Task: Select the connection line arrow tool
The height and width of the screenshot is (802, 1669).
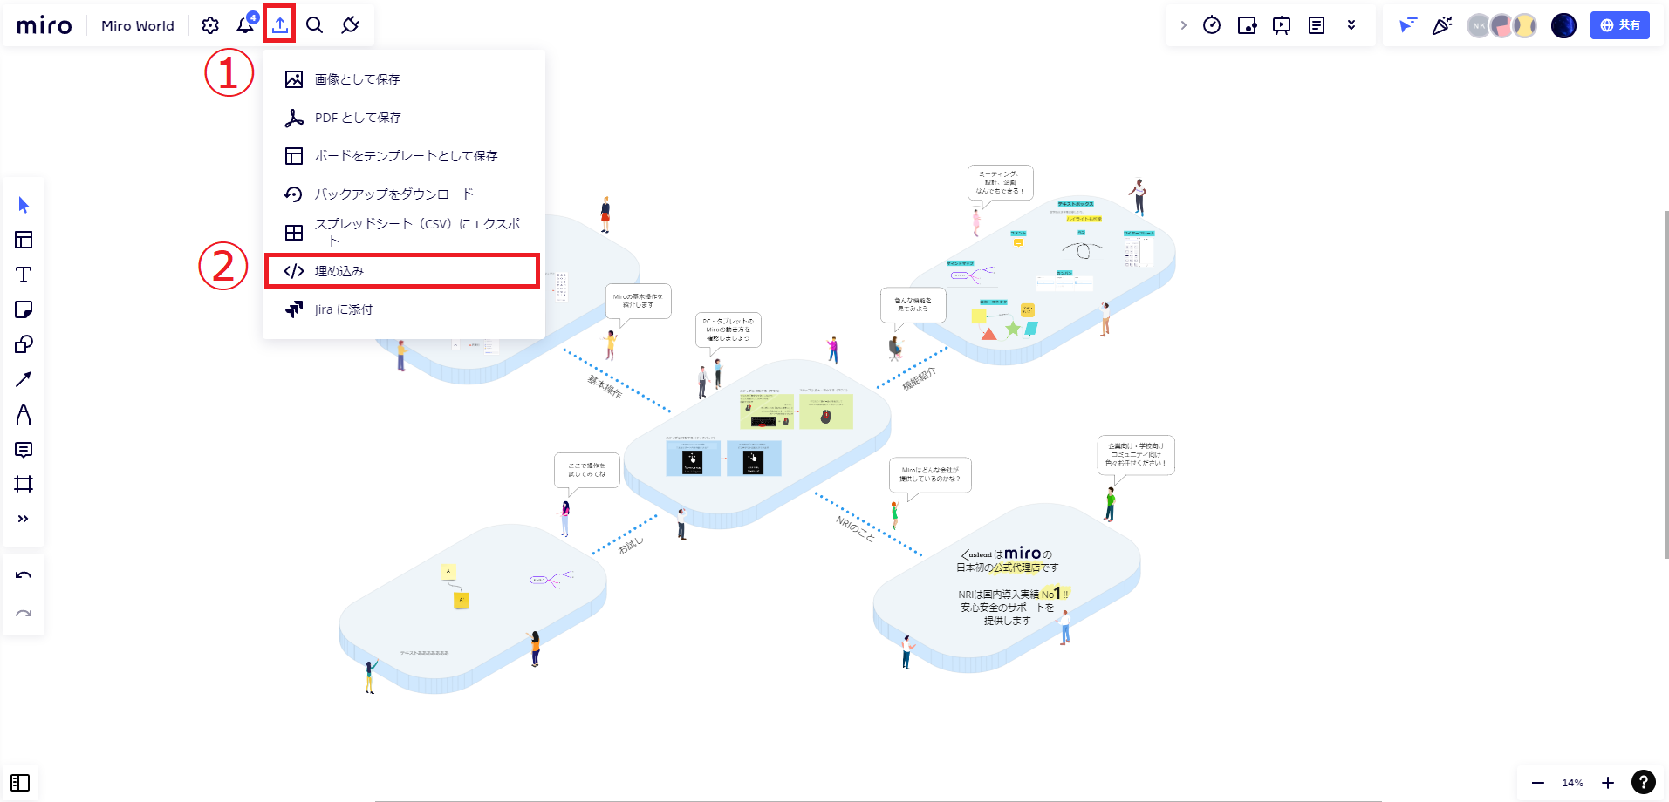Action: (x=24, y=379)
